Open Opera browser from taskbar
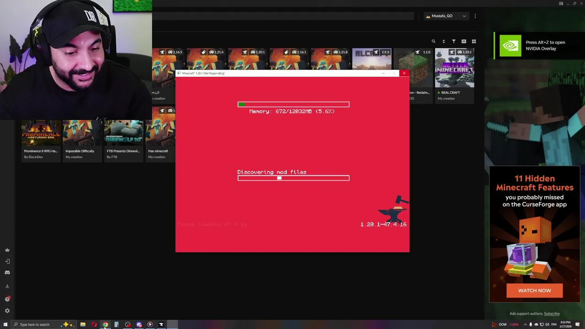 [94, 324]
